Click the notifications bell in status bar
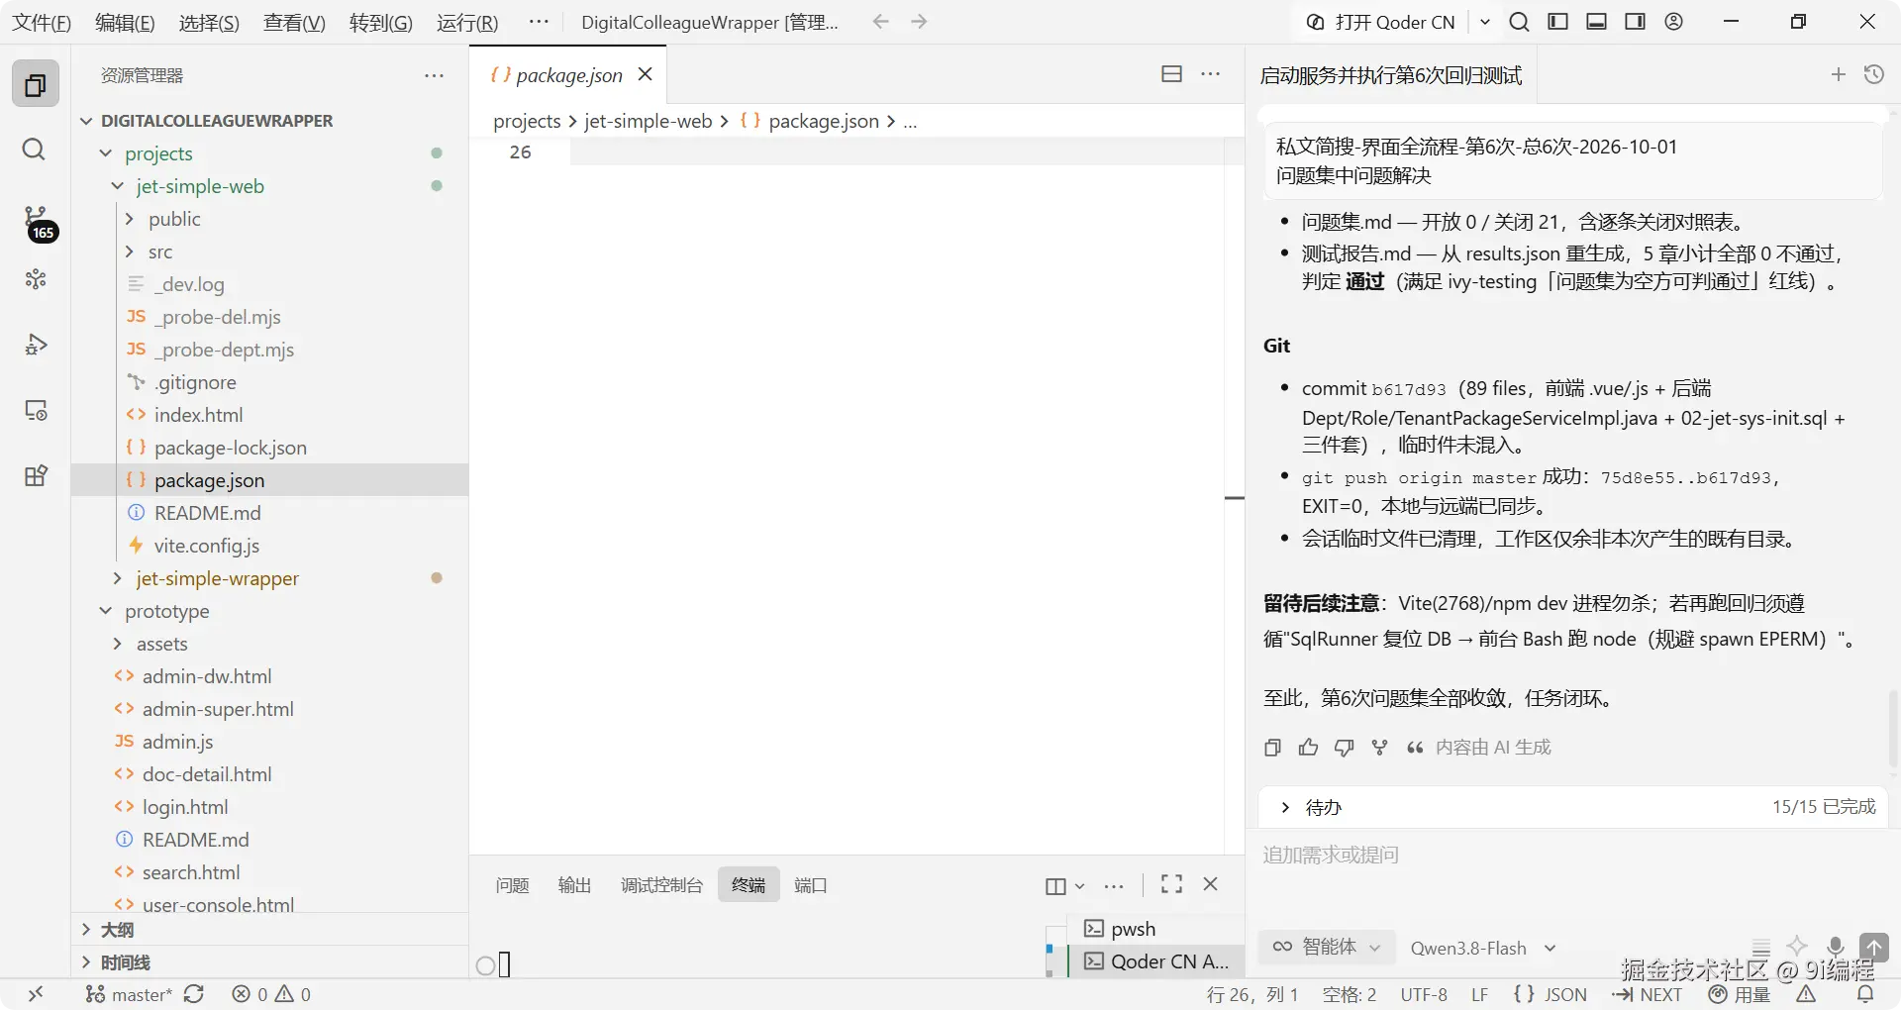 point(1865,994)
